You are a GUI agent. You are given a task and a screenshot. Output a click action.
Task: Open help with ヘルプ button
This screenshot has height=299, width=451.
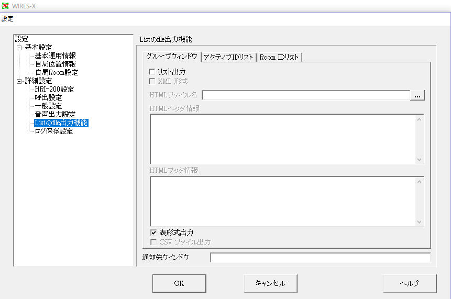[x=410, y=283]
